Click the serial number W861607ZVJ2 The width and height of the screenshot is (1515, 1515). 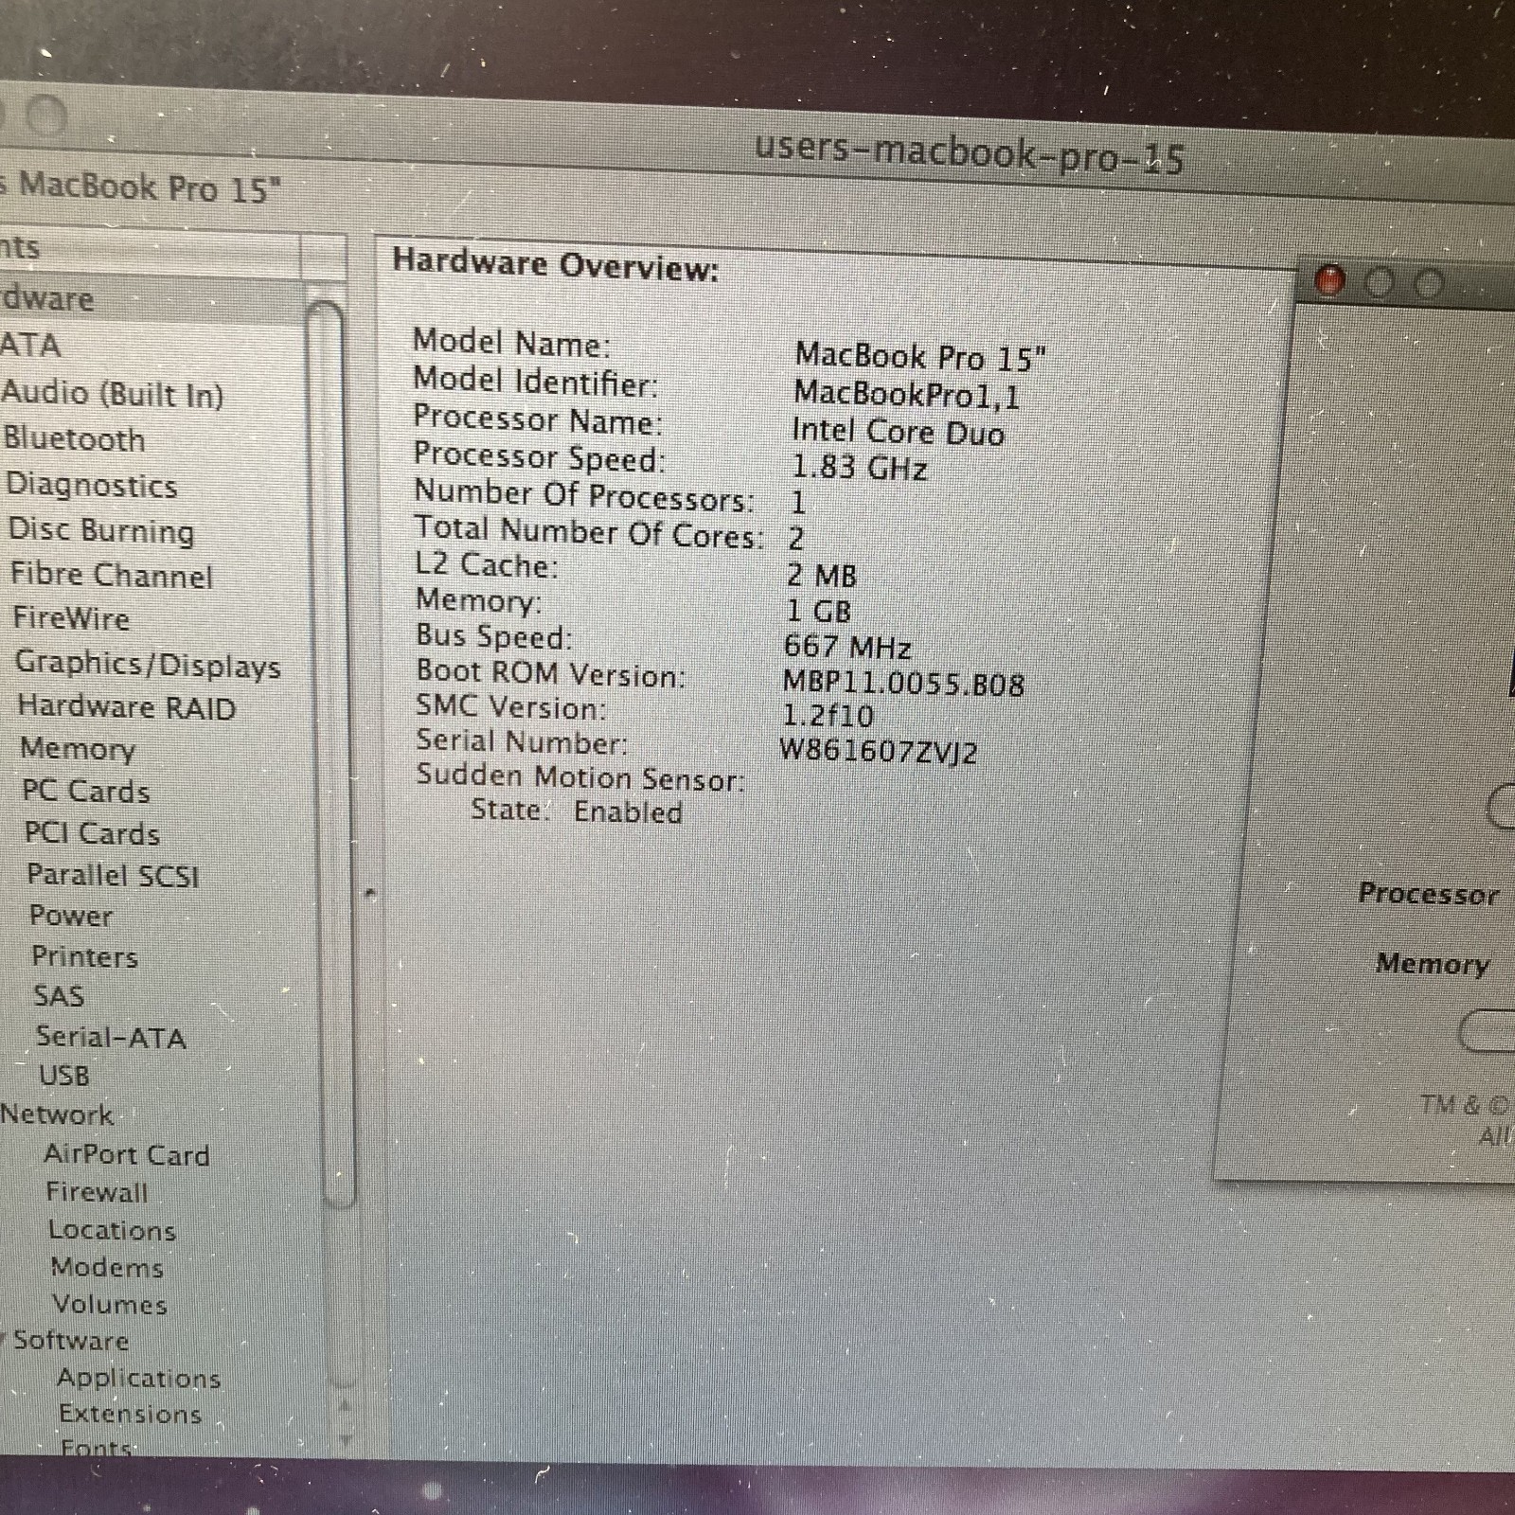878,751
